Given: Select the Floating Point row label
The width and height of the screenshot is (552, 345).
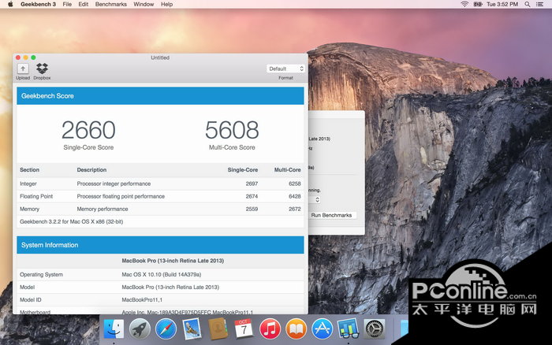Looking at the screenshot, I should (36, 196).
